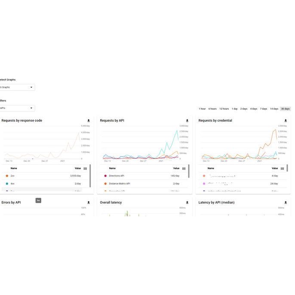
Task: Click the Distance Matrix API legend swatch
Action: [105, 184]
